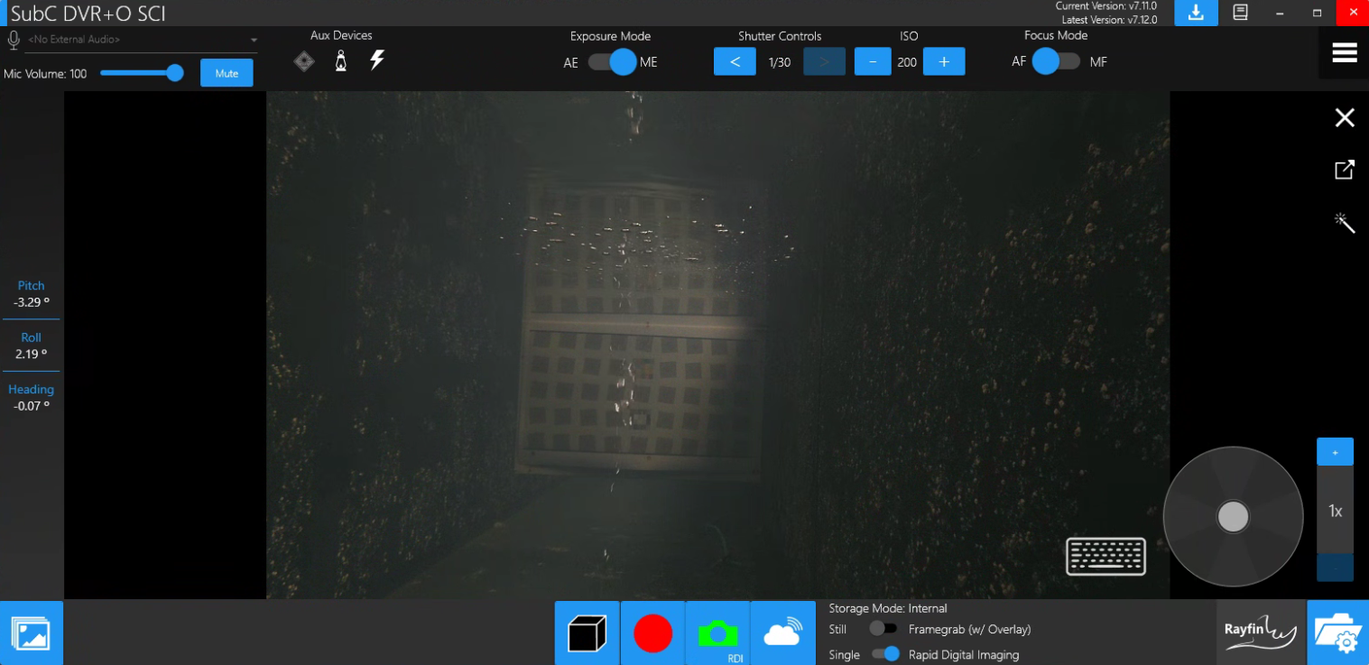Pop out the video in external window

point(1345,170)
